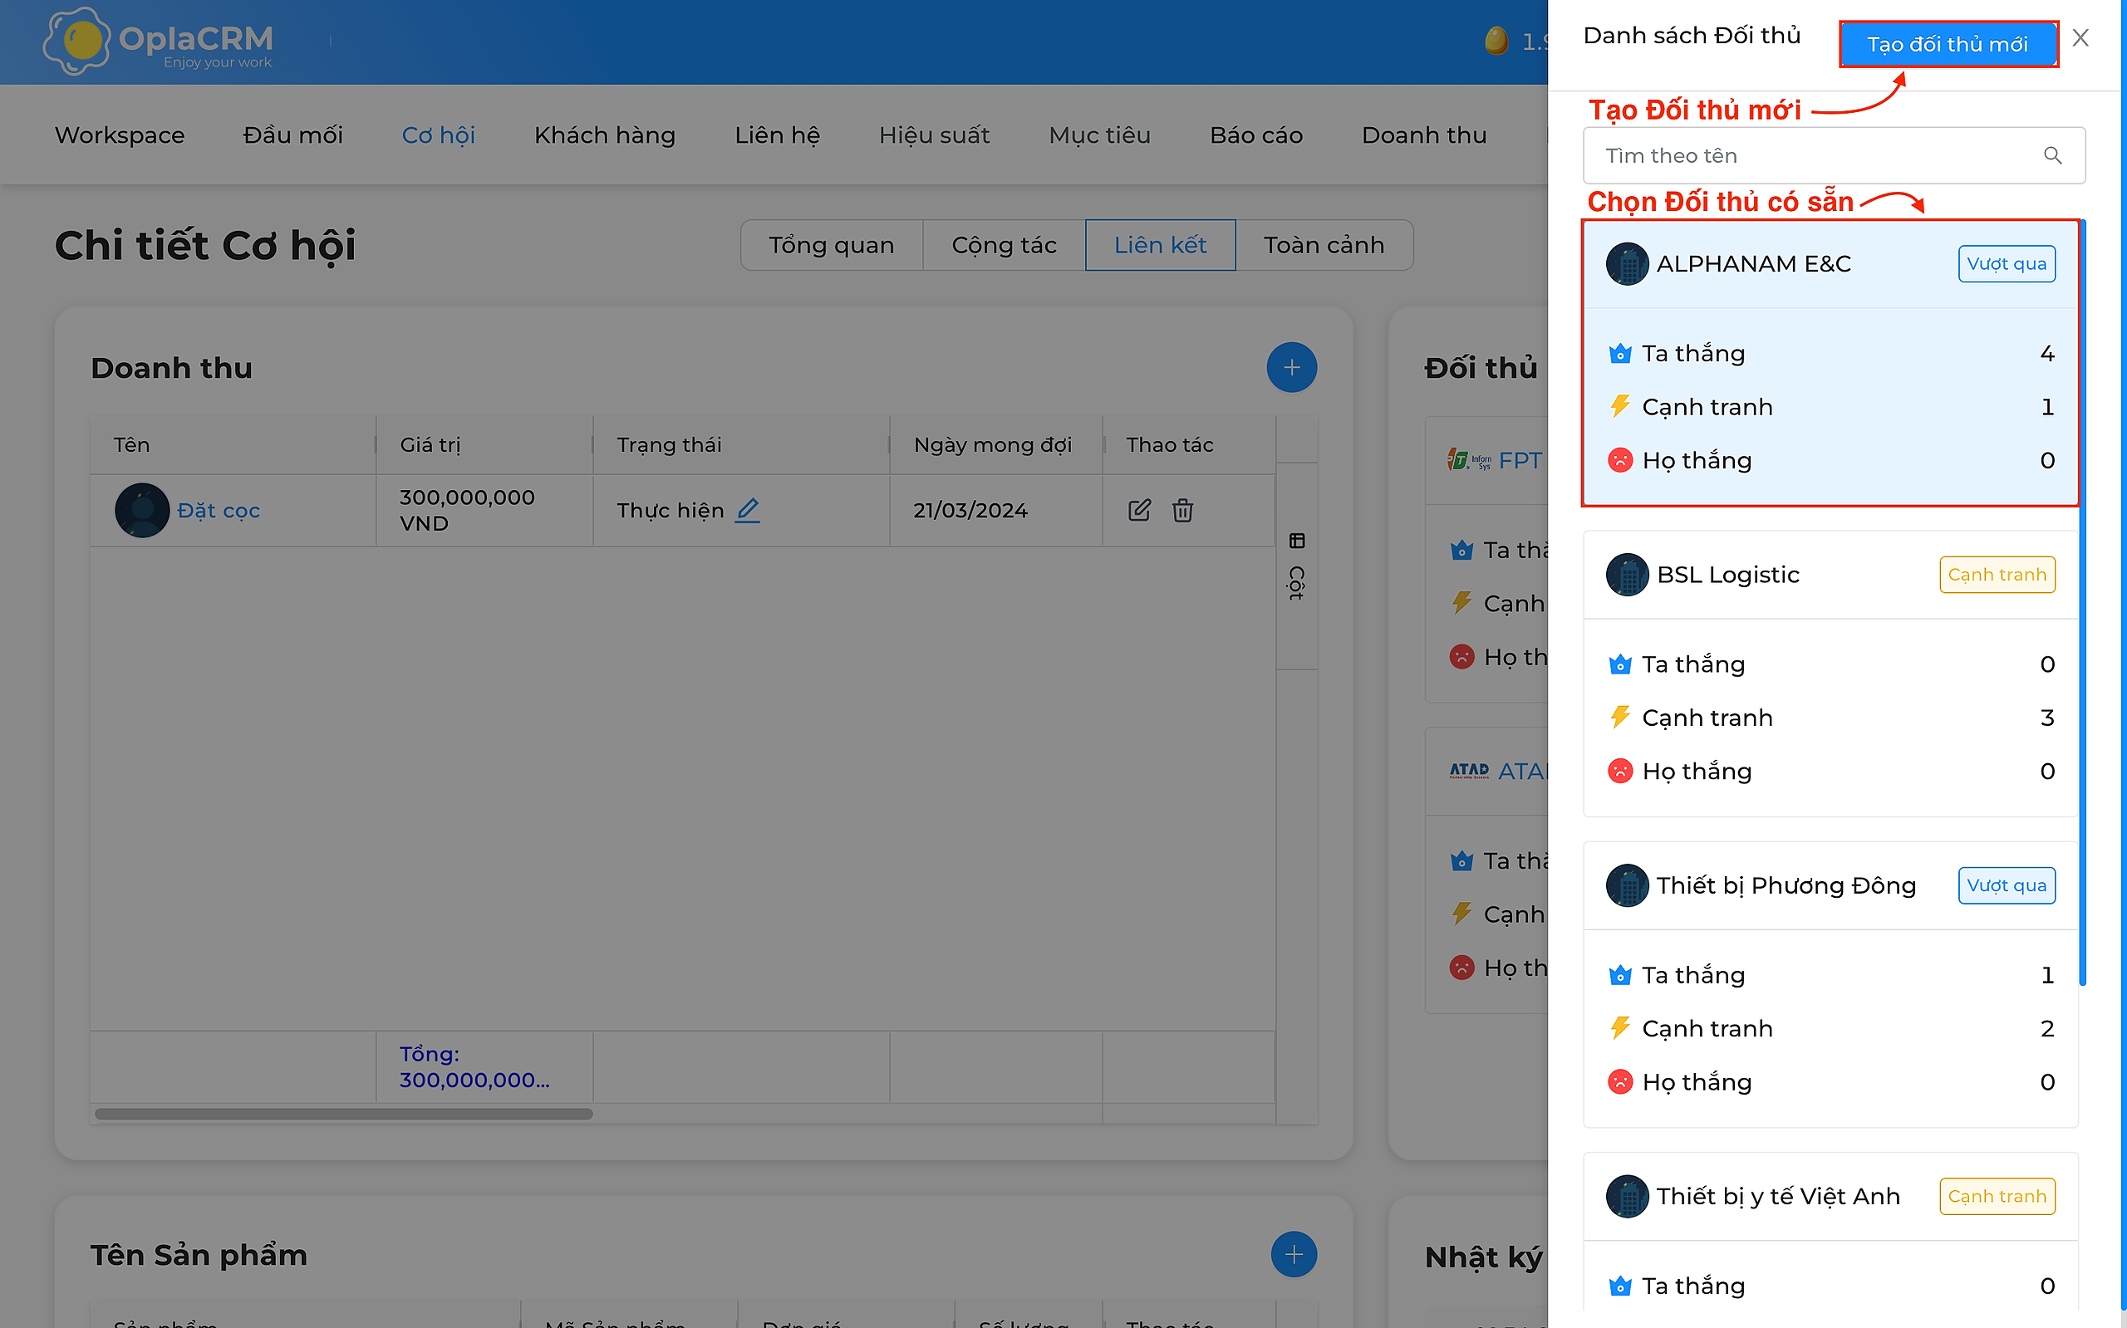Click lightning icon in Thiết bị Phương Đông card
The image size is (2127, 1328).
(1620, 1028)
